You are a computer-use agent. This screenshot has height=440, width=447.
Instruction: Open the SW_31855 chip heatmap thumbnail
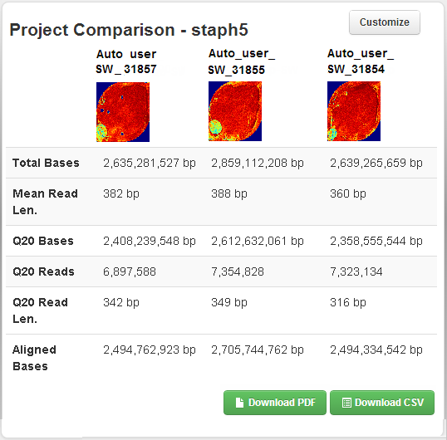(x=235, y=111)
